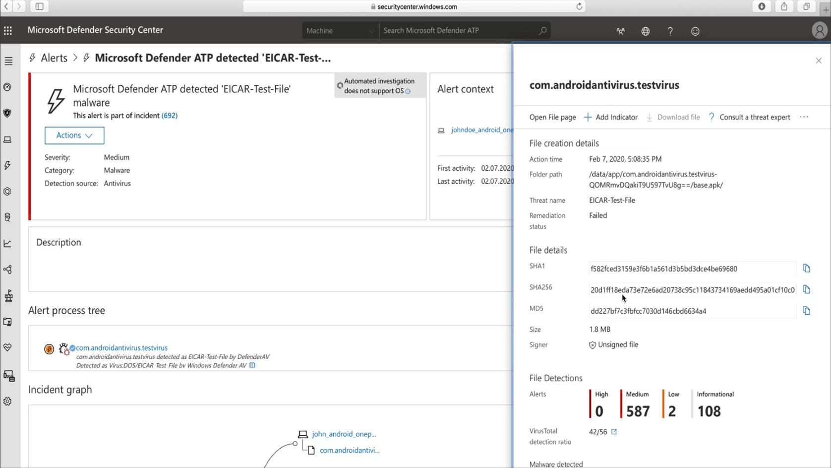Go back to Alerts breadcrumb
Viewport: 831px width, 468px height.
pyautogui.click(x=54, y=58)
